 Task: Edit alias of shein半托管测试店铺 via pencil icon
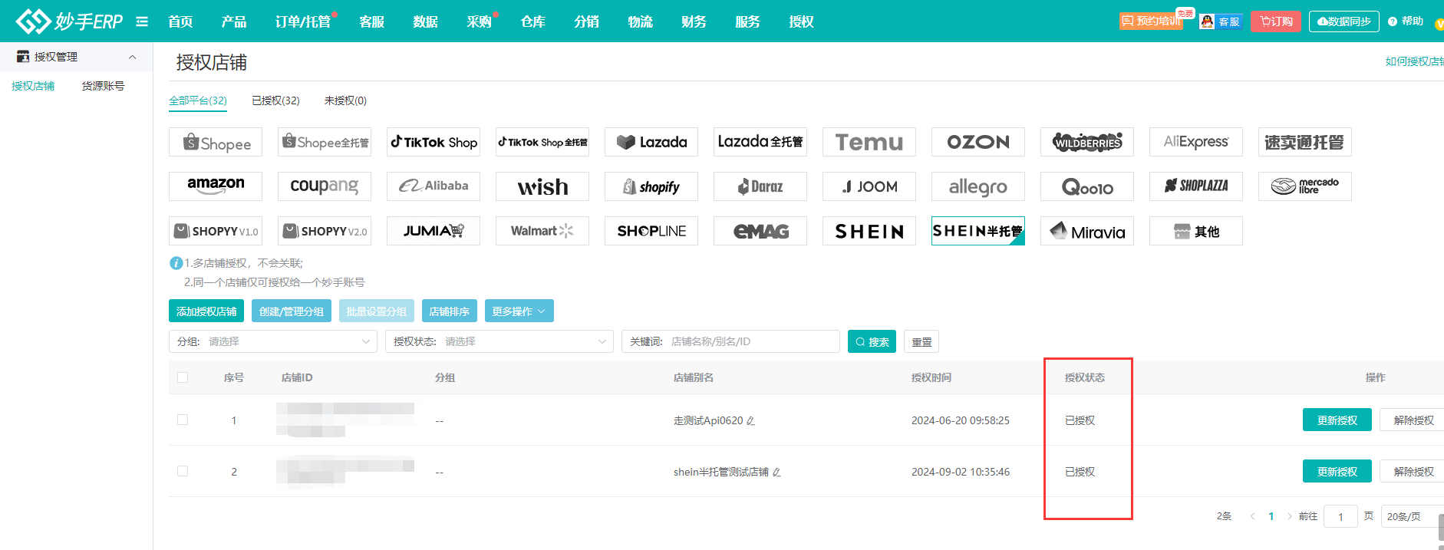click(776, 472)
